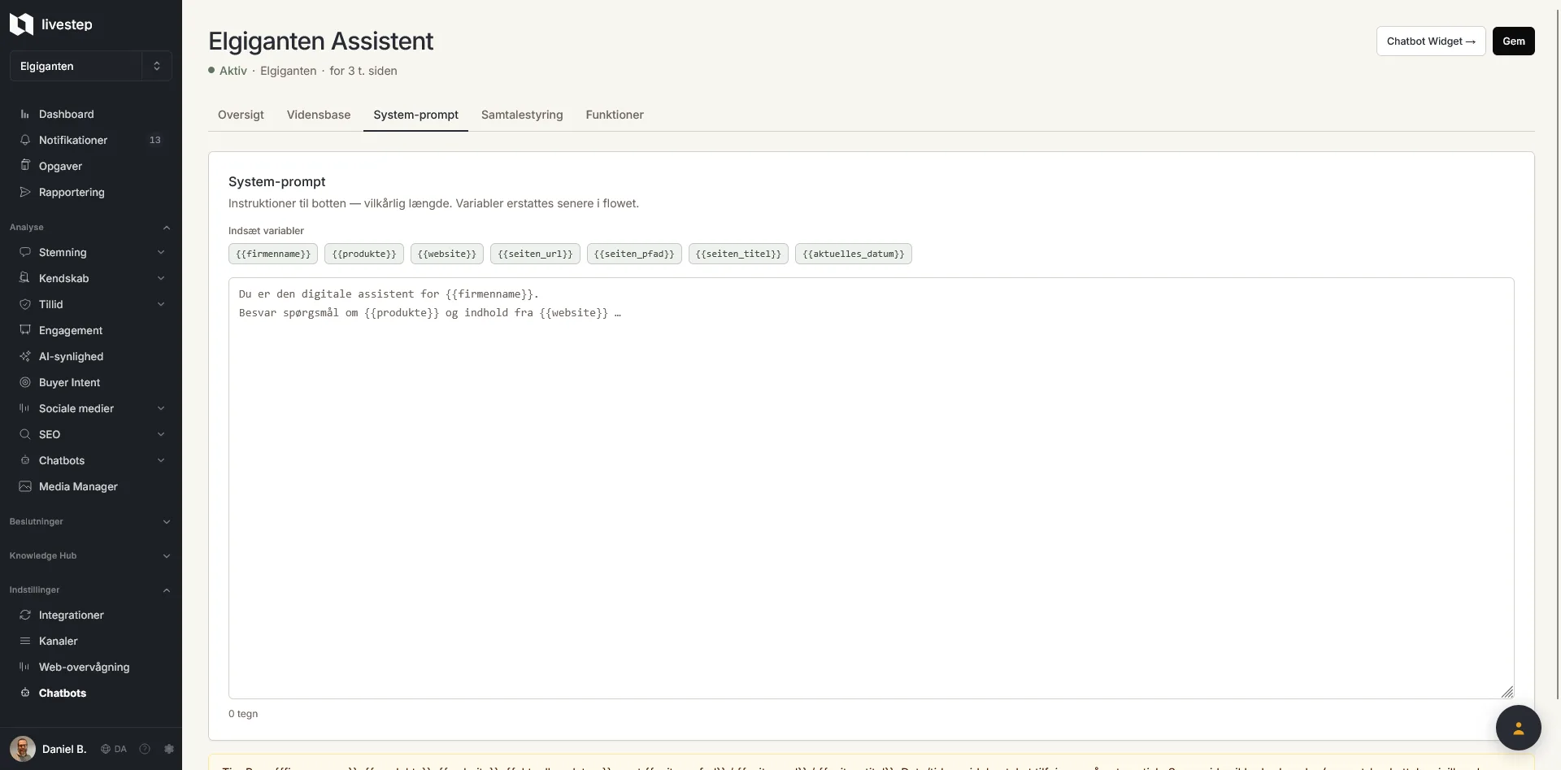Open the Funktioner tab
The width and height of the screenshot is (1561, 770).
(x=615, y=115)
